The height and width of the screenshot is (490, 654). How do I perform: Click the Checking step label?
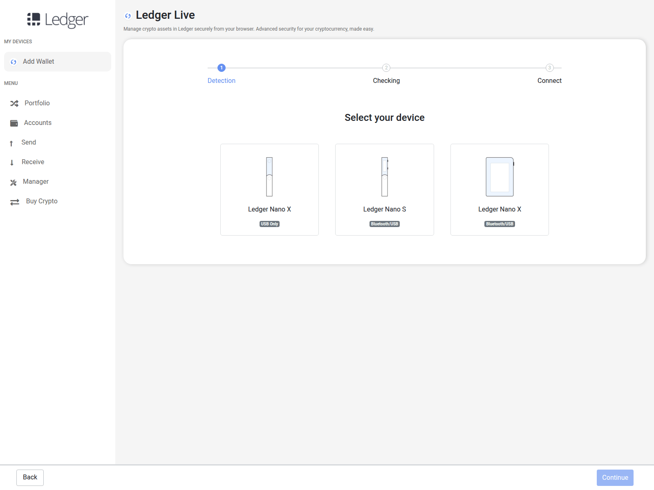(x=386, y=81)
